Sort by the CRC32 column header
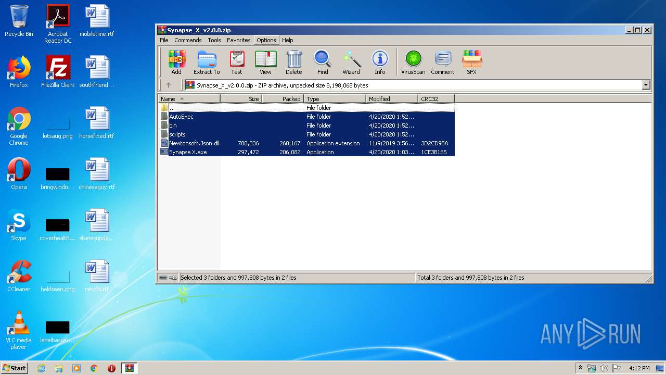The height and width of the screenshot is (375, 666). [x=437, y=98]
